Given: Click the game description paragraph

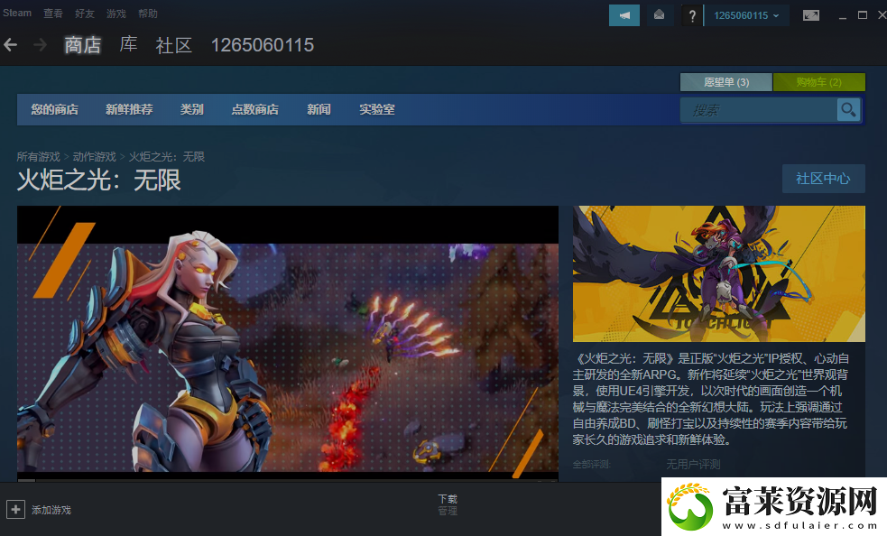Looking at the screenshot, I should coord(710,399).
